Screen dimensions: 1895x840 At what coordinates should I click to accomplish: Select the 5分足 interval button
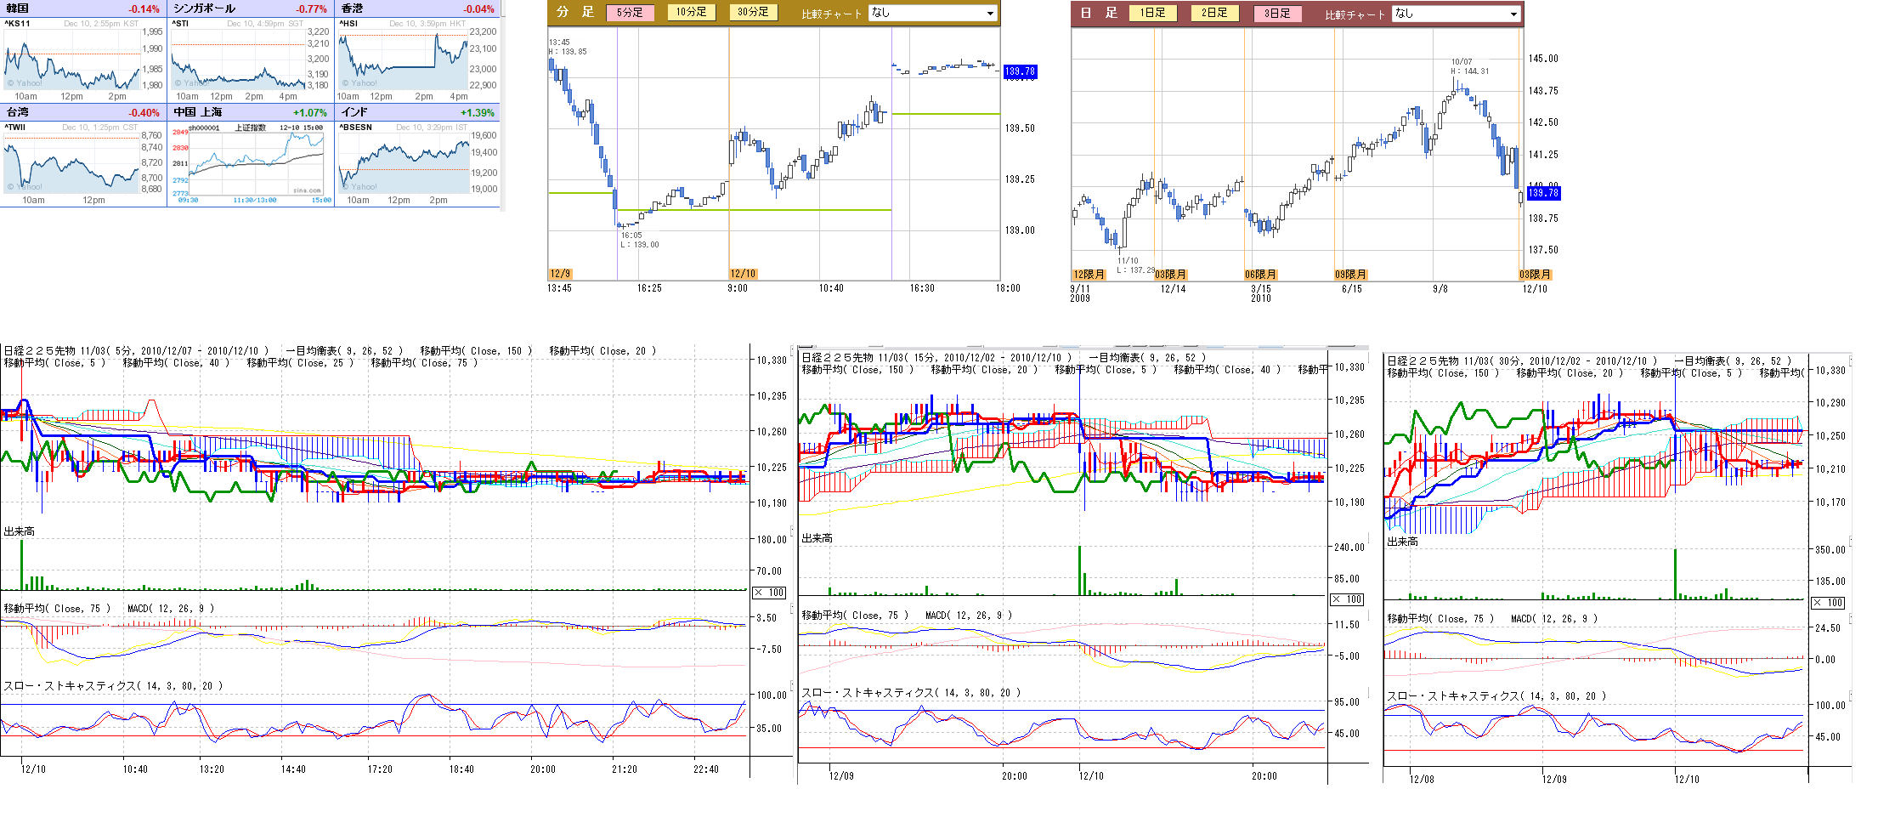coord(630,13)
